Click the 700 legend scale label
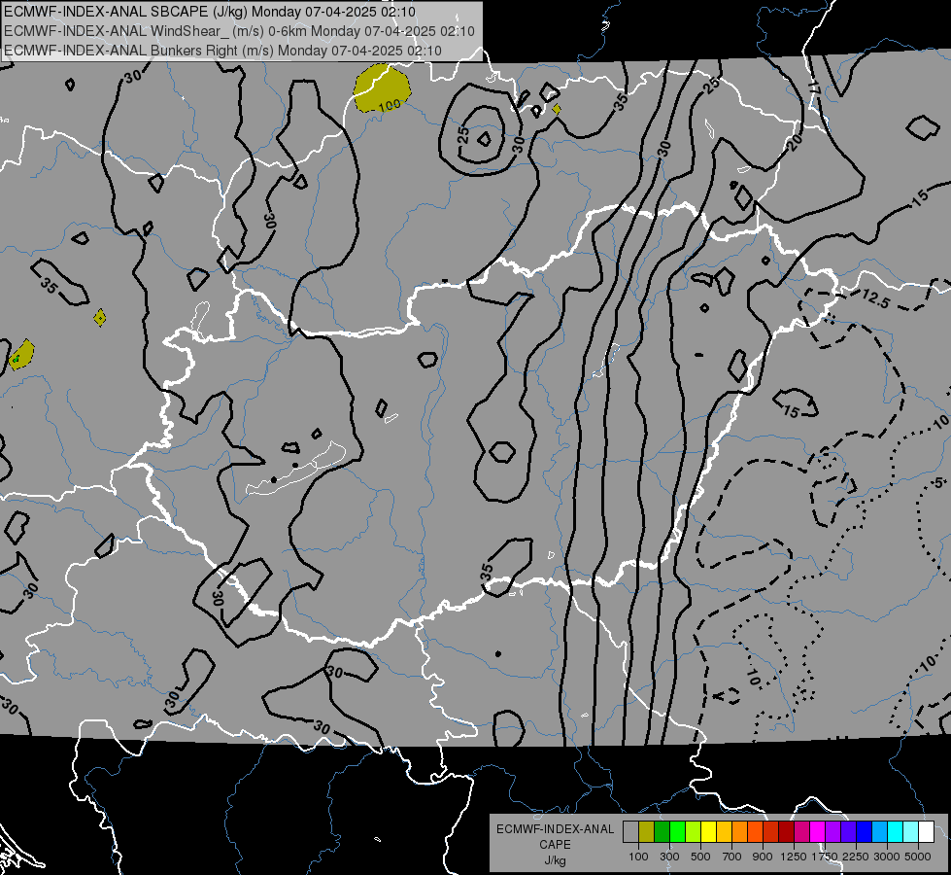The image size is (951, 875). [x=732, y=857]
